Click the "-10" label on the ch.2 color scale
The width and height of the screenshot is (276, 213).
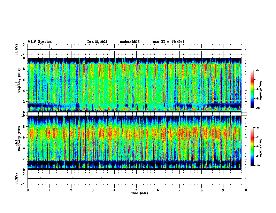[x=258, y=166]
